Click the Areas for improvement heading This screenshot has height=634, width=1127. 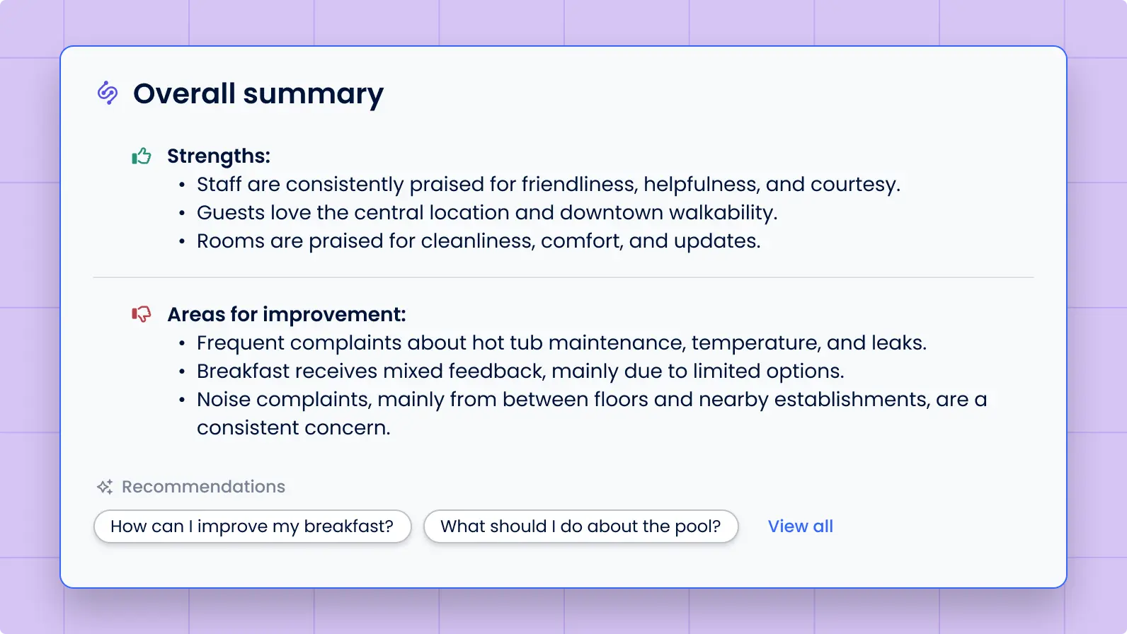[x=287, y=314]
